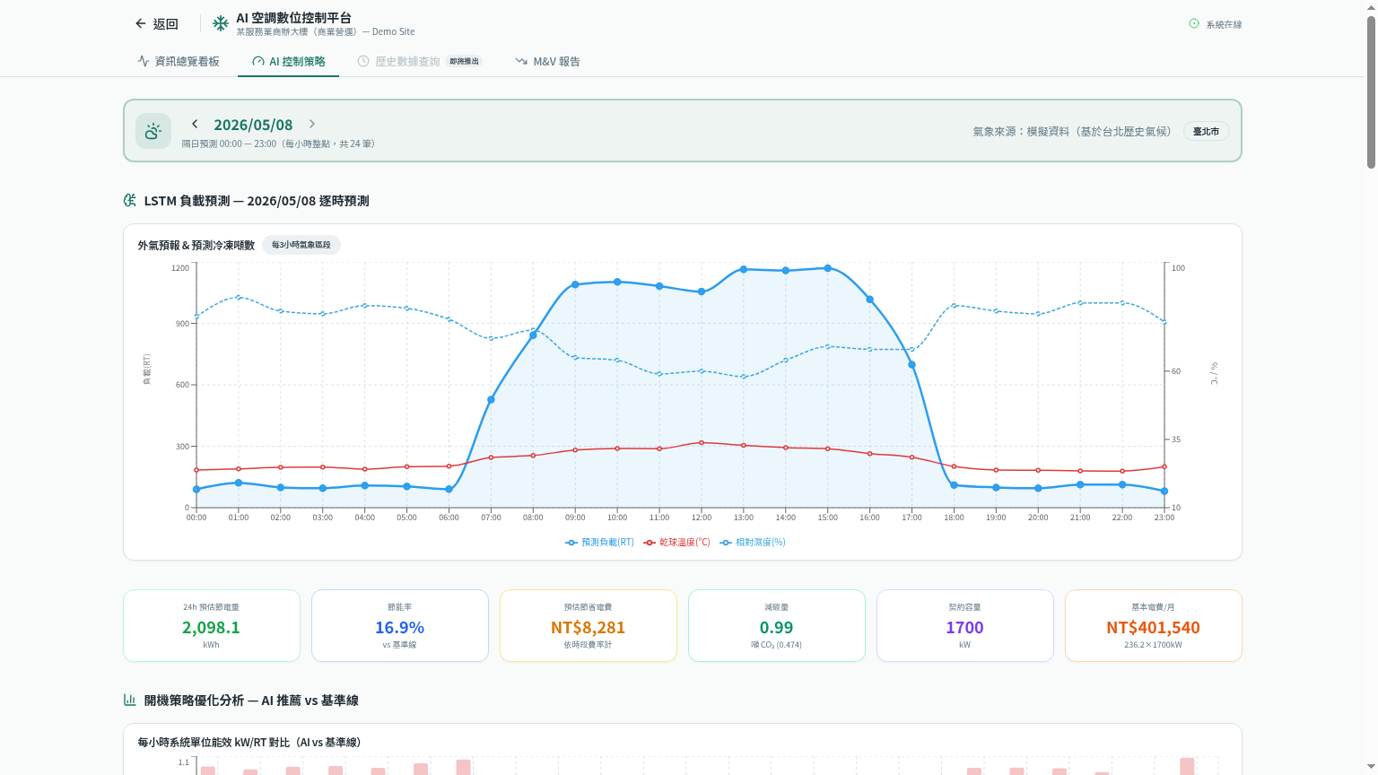
Task: Toggle the 相對濕度(%) legend series
Action: coord(753,543)
